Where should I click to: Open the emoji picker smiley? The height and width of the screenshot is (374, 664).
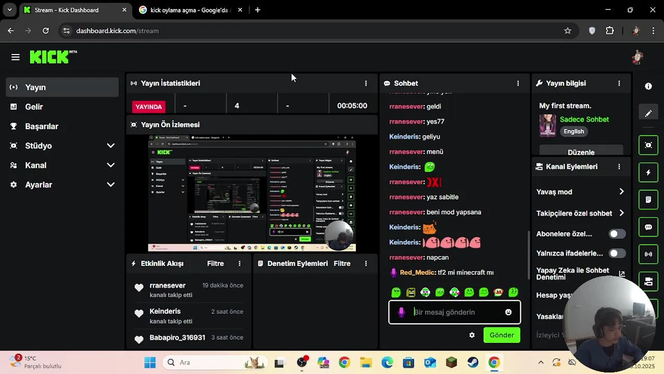[x=508, y=312]
